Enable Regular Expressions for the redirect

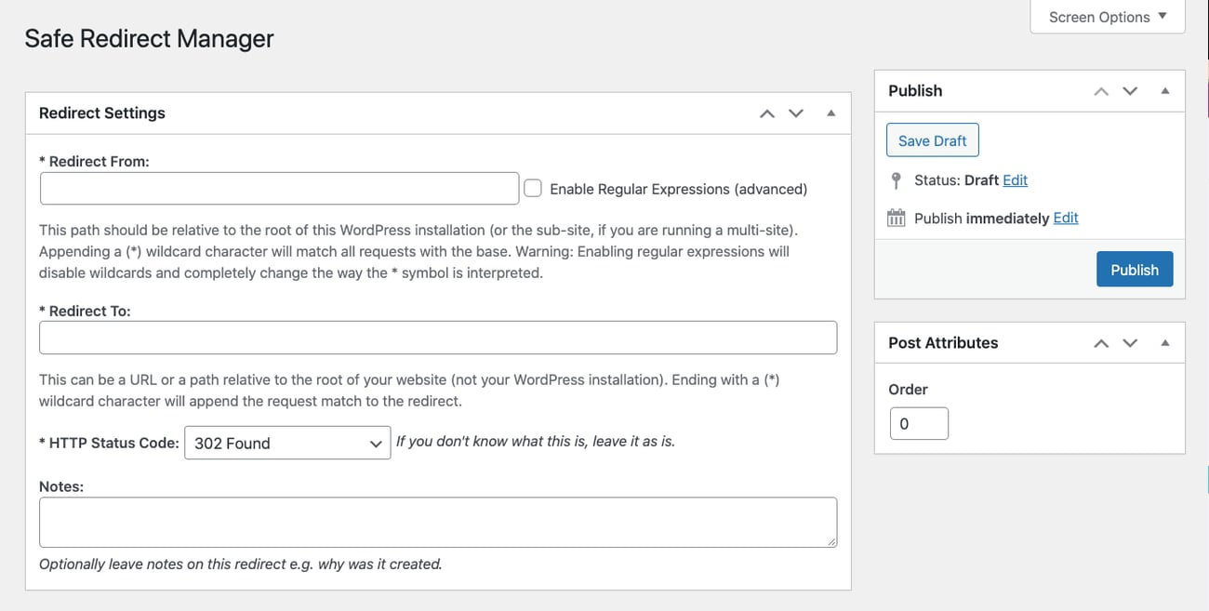[533, 187]
